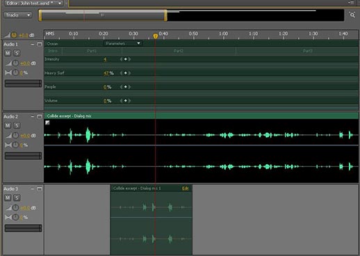Click Audio 1 volume value +0.0 dB
360x256 pixels.
tap(28, 63)
